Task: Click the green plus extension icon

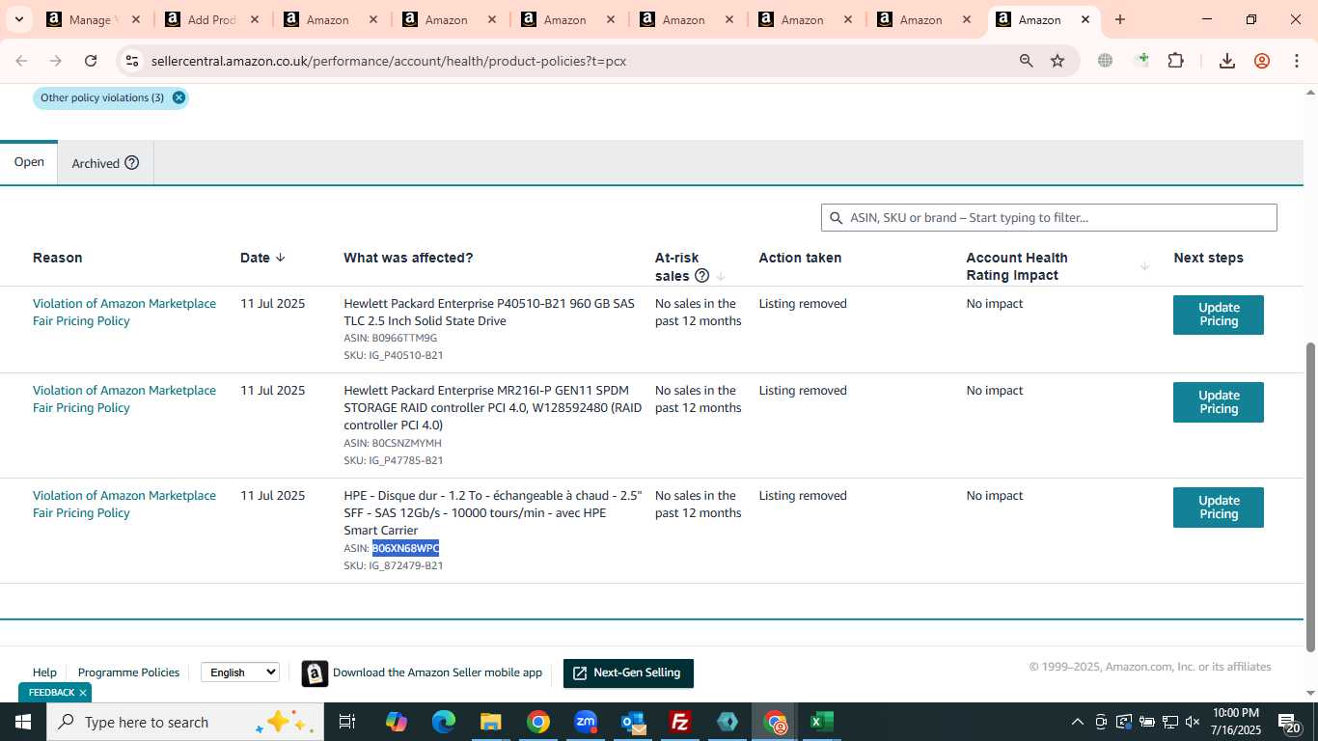Action: pos(1142,60)
